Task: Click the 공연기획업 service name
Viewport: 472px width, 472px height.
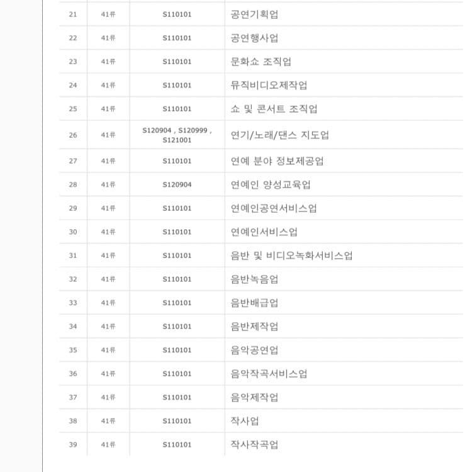Action: pos(254,14)
